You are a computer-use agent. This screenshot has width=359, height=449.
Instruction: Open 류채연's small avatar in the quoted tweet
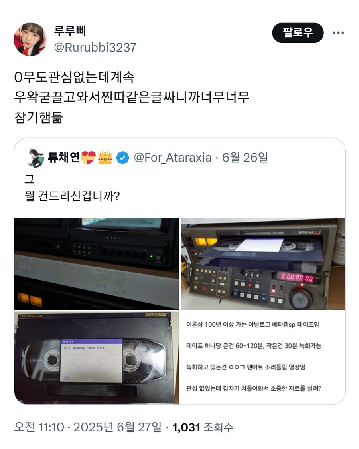click(35, 158)
